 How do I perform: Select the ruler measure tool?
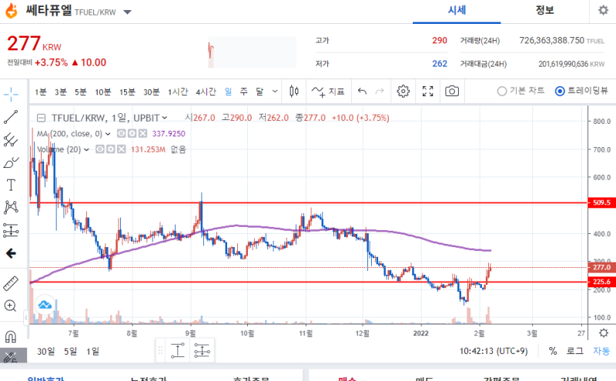click(x=11, y=283)
